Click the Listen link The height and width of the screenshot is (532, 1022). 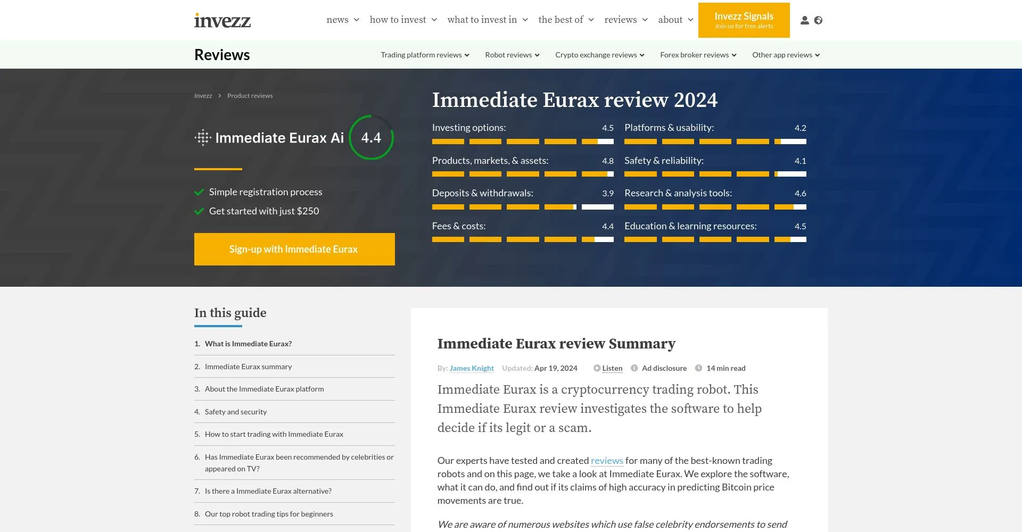coord(612,368)
